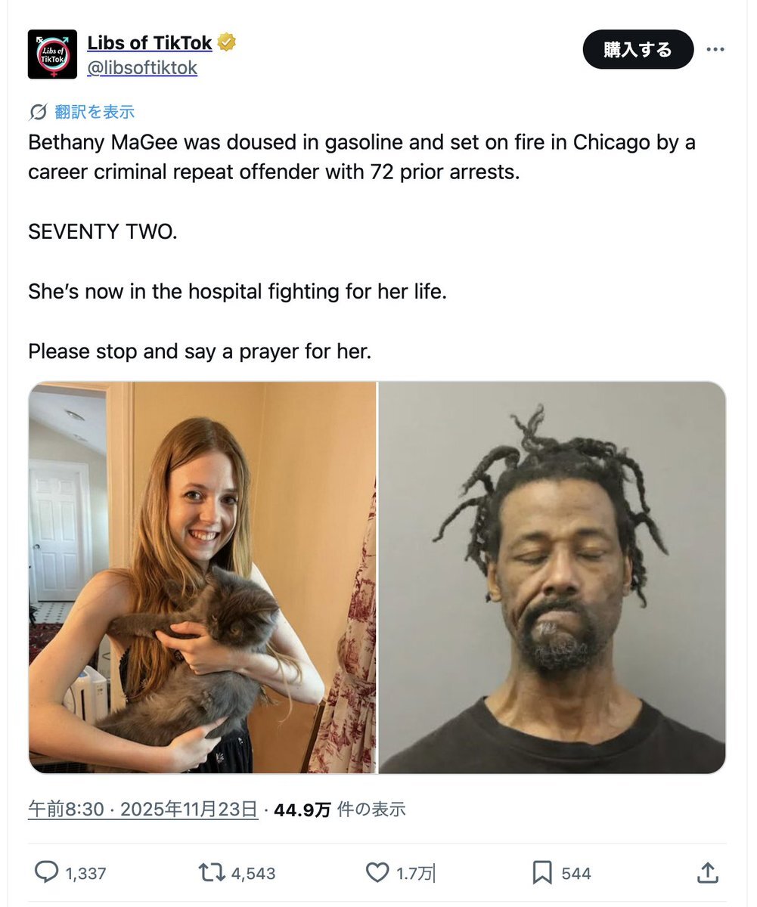Click the gold verified badge
This screenshot has width=757, height=907.
226,43
